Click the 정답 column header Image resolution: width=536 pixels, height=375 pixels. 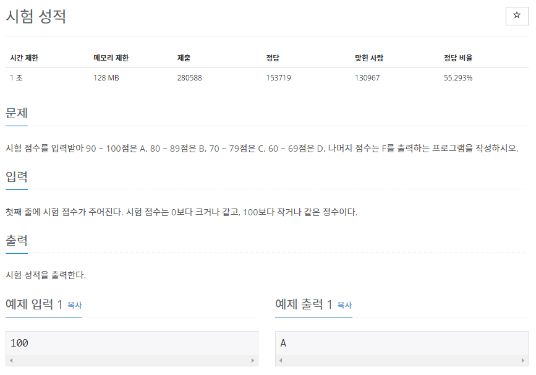(273, 58)
